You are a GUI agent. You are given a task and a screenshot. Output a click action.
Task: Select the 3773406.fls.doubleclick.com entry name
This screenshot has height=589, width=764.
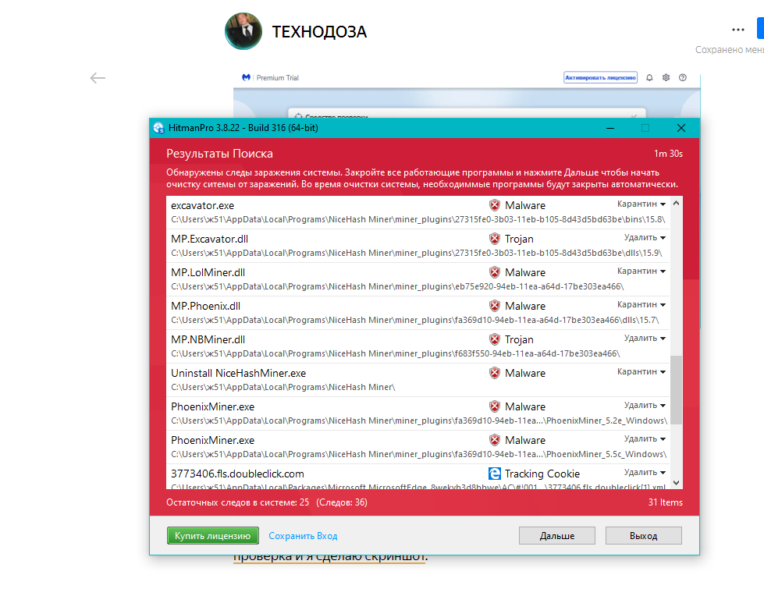pos(237,474)
